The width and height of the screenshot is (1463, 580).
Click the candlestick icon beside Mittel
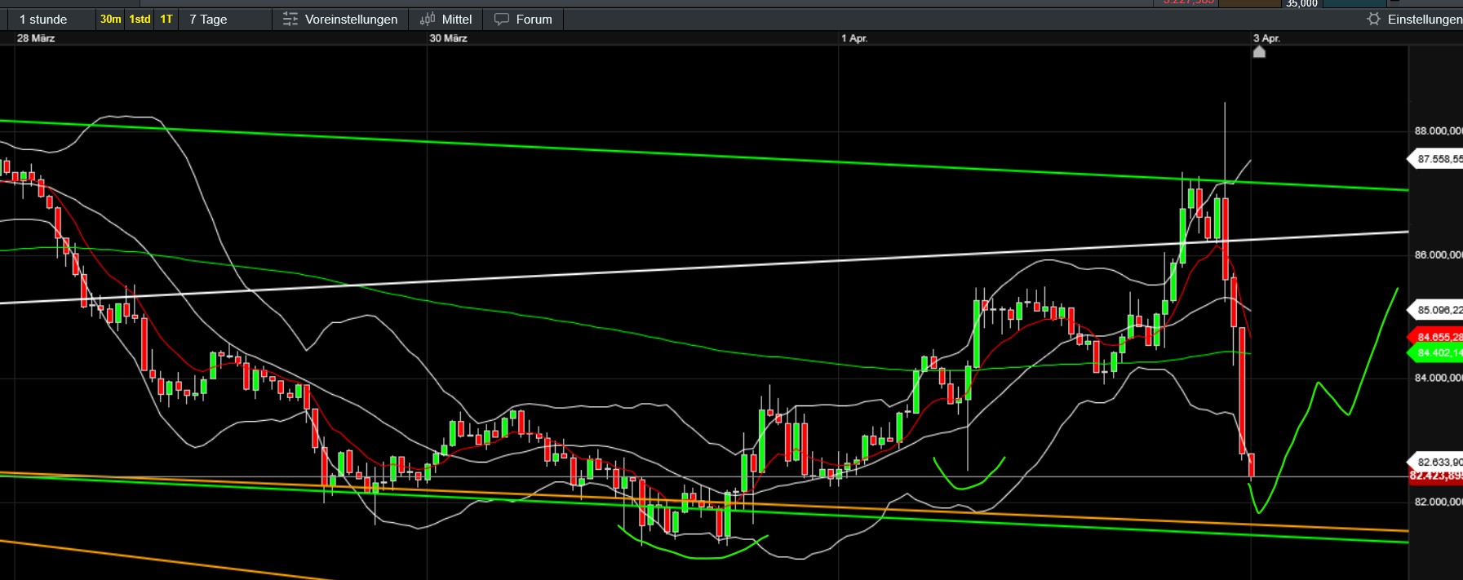pyautogui.click(x=428, y=19)
